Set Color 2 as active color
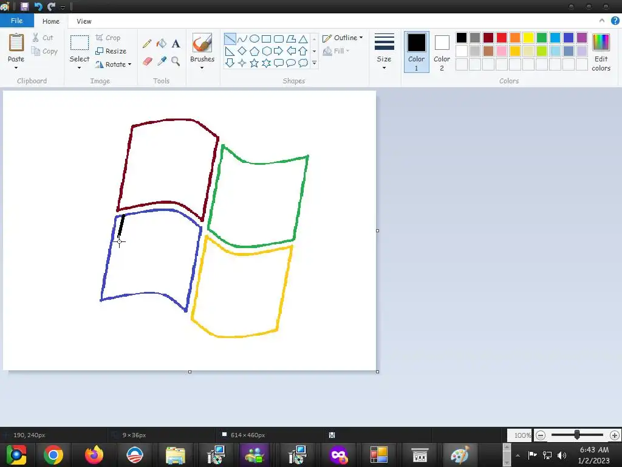Screen dimensions: 622x467 click(442, 52)
